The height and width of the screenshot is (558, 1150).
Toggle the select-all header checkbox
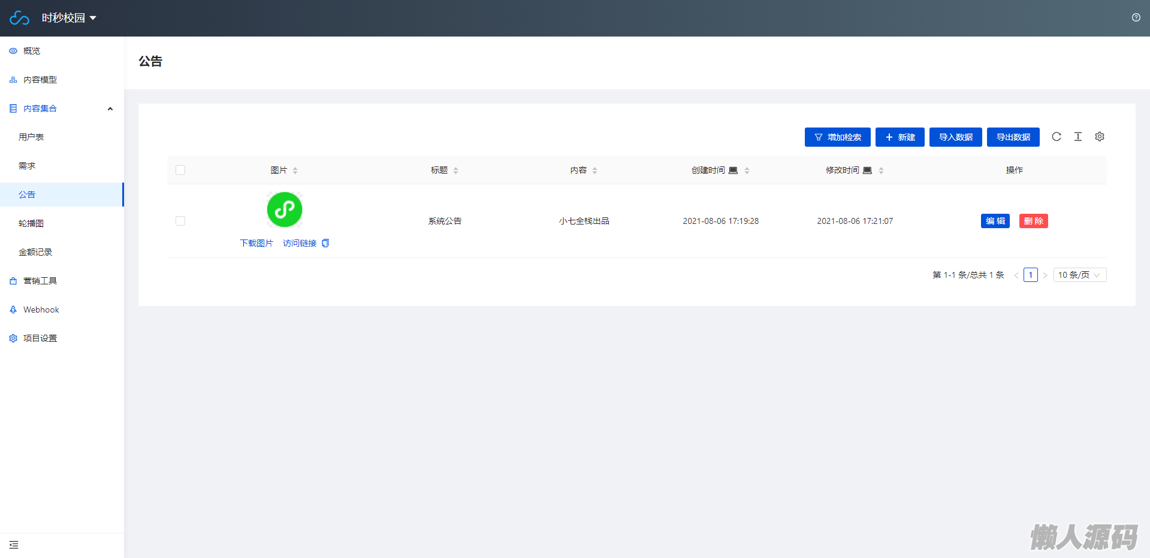[x=180, y=170]
